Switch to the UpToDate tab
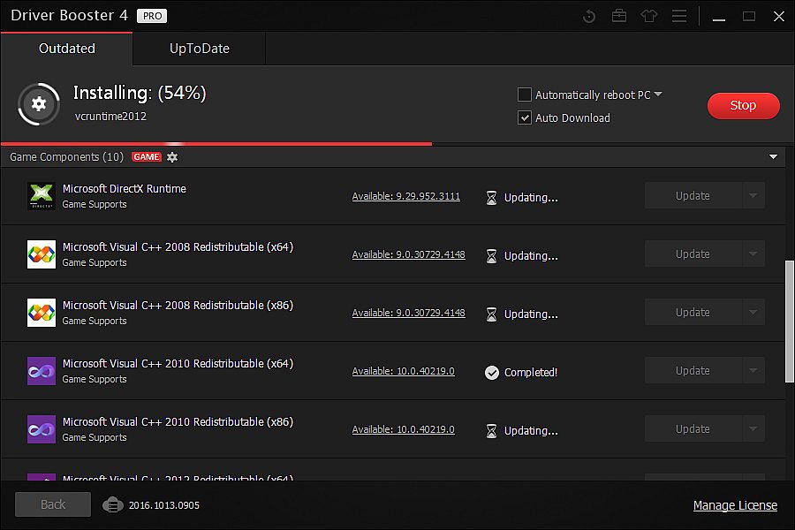 point(199,49)
